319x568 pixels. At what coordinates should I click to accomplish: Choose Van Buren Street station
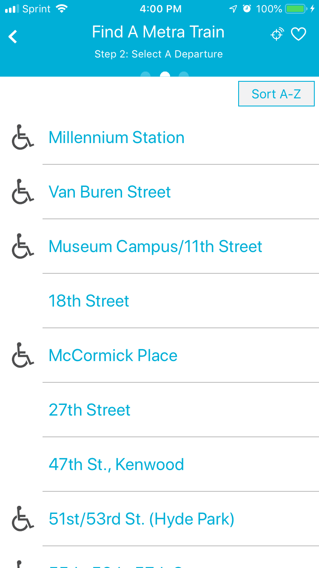tap(110, 192)
